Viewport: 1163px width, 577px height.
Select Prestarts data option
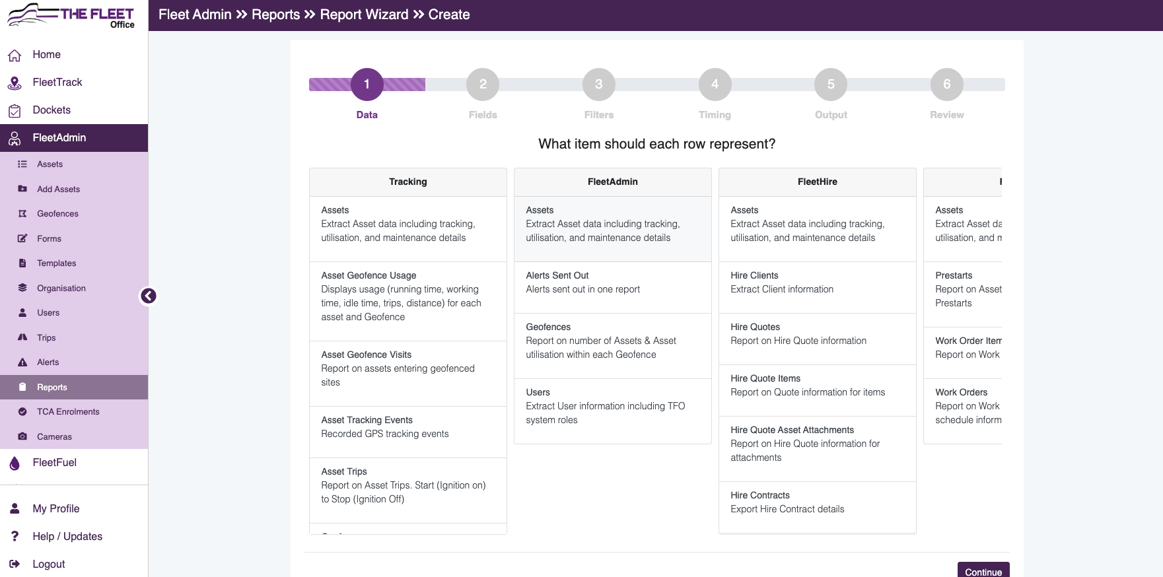(963, 294)
